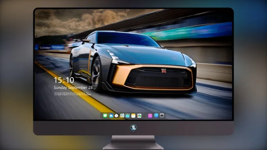Open the dock app left of Camera's divider
The image size is (267, 150).
point(139,116)
